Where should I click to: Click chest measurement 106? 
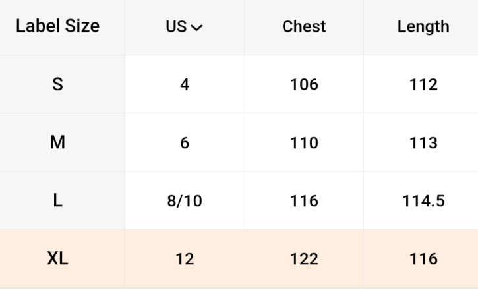coord(304,84)
